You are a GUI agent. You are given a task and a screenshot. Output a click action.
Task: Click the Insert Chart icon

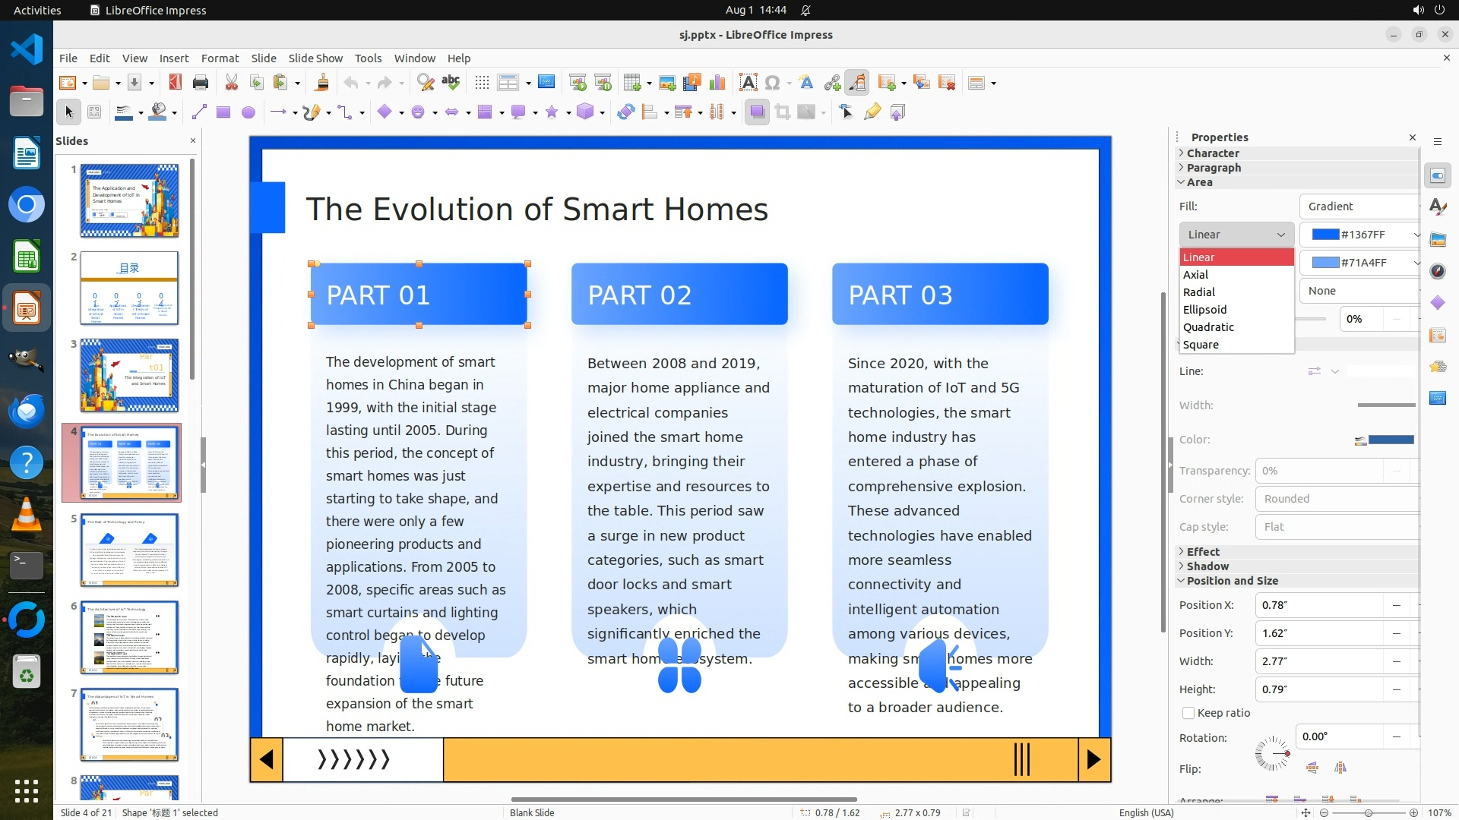(717, 83)
